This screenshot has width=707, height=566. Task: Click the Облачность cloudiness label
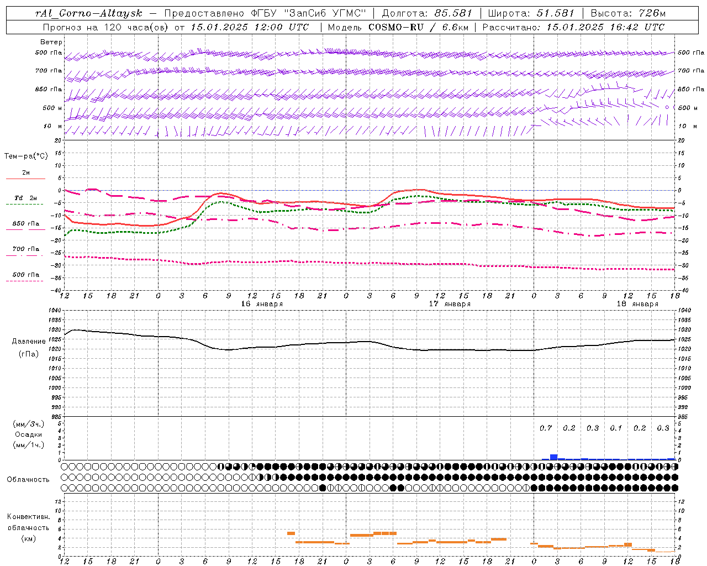(28, 480)
